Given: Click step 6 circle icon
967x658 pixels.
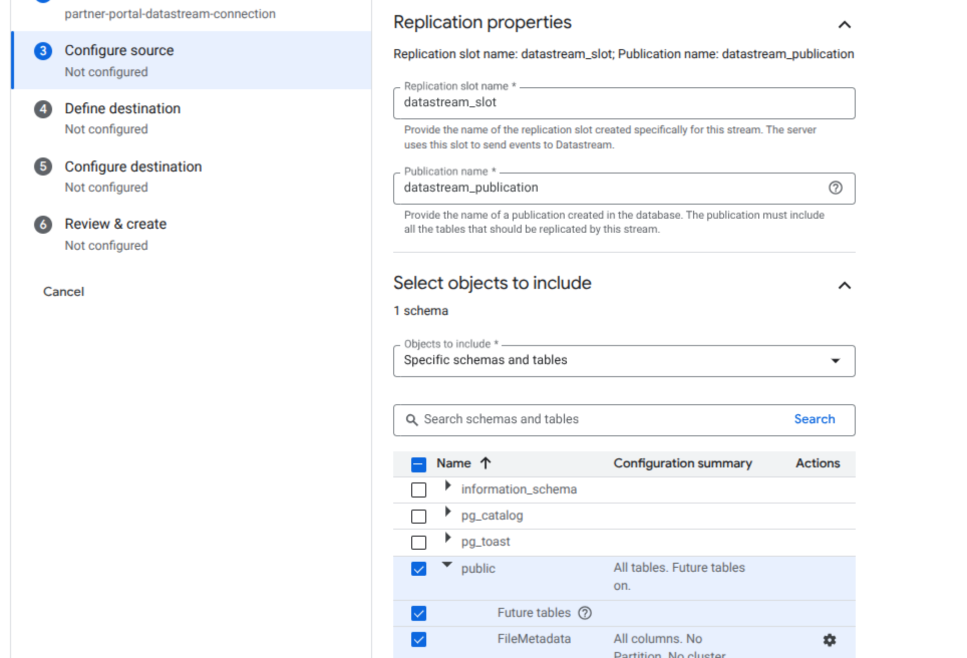Looking at the screenshot, I should (x=43, y=224).
